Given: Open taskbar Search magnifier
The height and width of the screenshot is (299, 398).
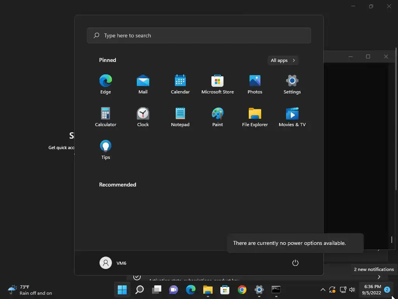Looking at the screenshot, I should pos(140,290).
